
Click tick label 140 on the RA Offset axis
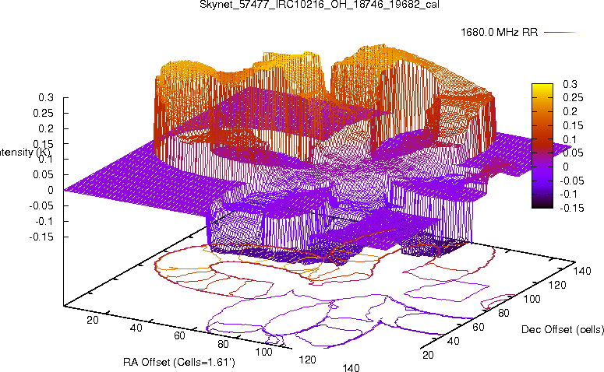(351, 368)
